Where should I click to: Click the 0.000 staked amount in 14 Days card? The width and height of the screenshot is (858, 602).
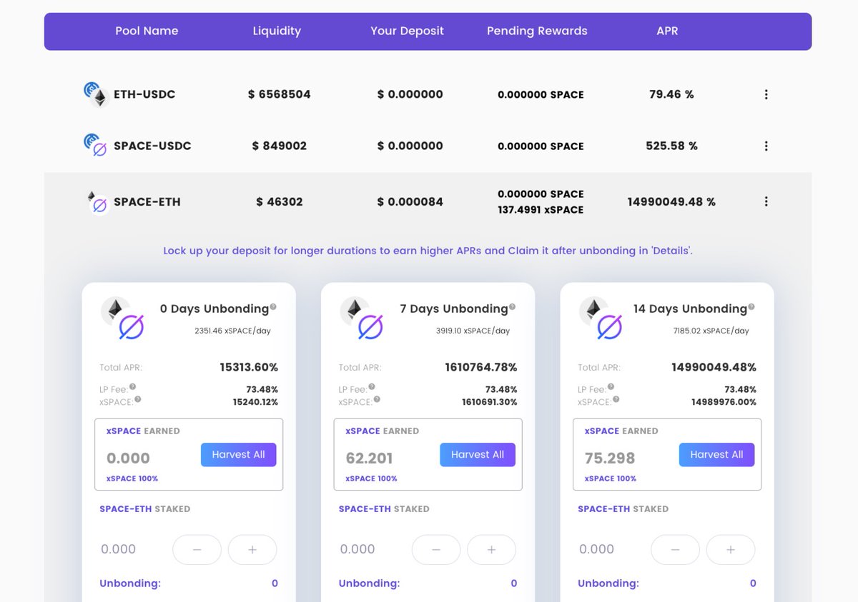597,549
